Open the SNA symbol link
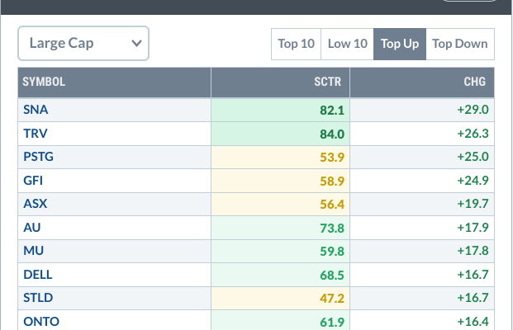 (36, 110)
